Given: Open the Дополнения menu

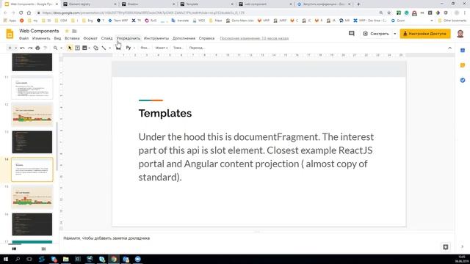Looking at the screenshot, I should click(x=184, y=38).
